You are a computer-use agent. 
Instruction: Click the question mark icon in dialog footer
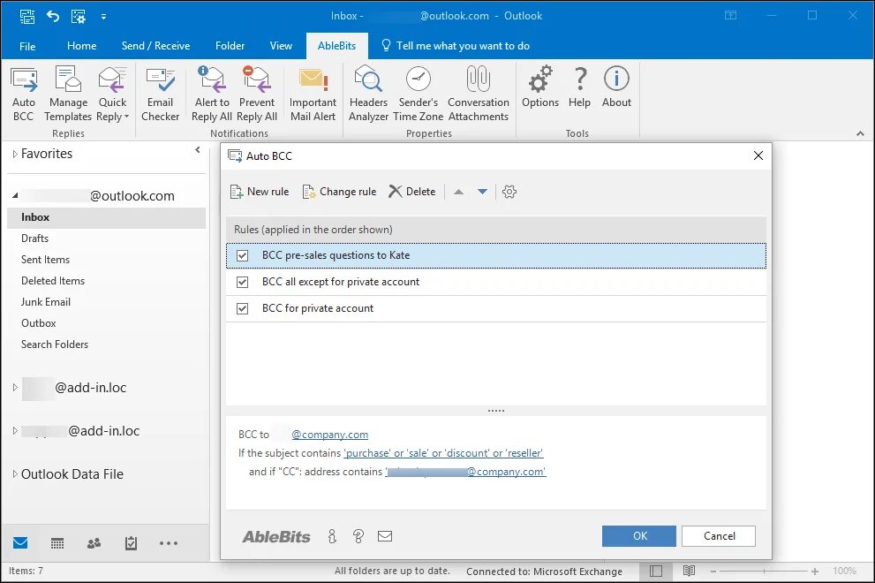[x=358, y=536]
